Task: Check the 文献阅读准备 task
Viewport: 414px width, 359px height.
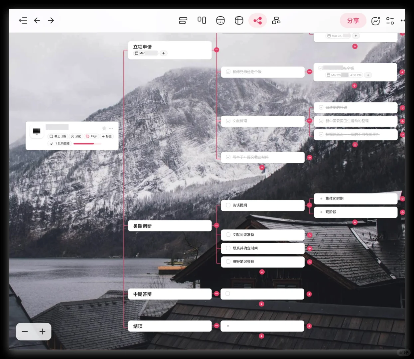Action: pyautogui.click(x=228, y=235)
